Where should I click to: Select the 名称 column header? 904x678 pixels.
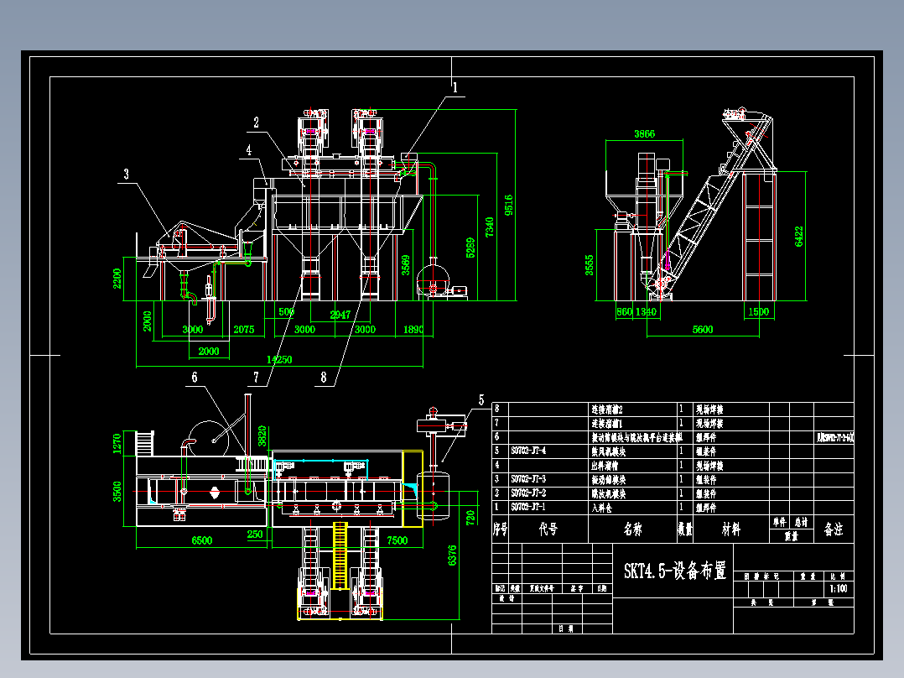click(x=632, y=529)
